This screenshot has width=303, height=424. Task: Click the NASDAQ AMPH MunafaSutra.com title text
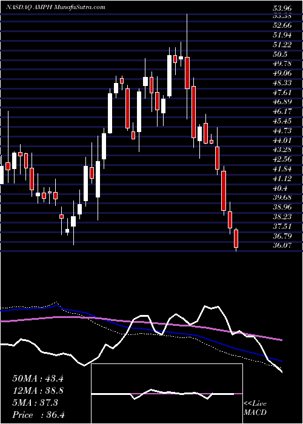click(x=56, y=7)
